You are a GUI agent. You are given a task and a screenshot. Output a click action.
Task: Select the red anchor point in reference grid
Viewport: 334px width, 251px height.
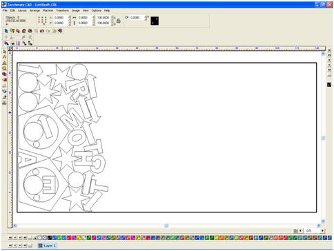coord(39,20)
